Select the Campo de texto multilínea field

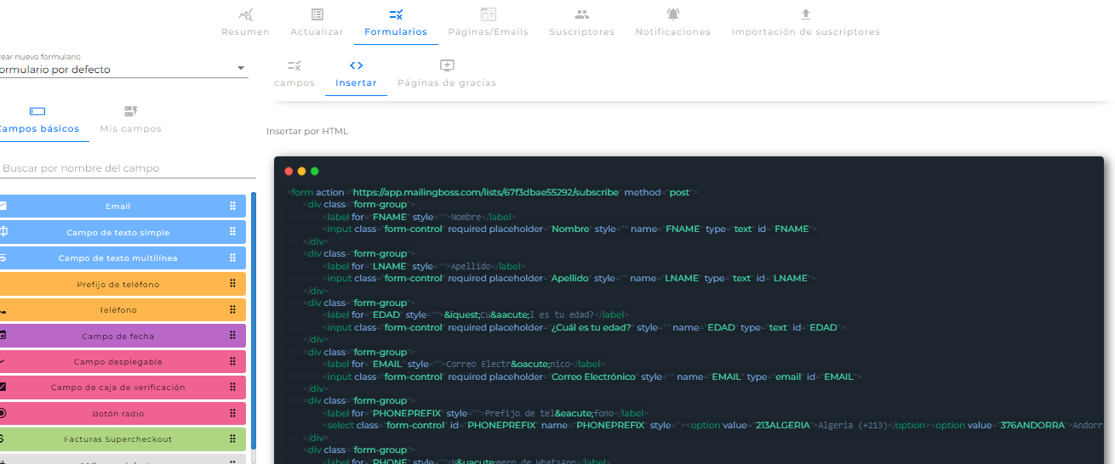[123, 257]
